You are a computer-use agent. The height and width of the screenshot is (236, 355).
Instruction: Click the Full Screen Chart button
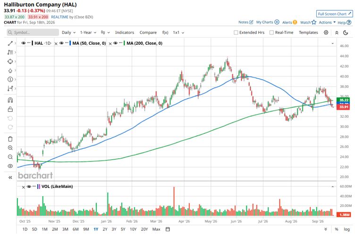(x=334, y=14)
